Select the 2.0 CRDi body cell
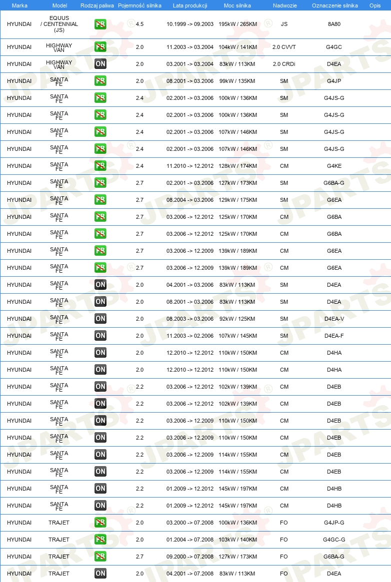The height and width of the screenshot is (582, 391). point(284,64)
